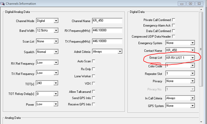207x124 pixels.
Task: Click the scrollbar down arrow
Action: coord(201,122)
